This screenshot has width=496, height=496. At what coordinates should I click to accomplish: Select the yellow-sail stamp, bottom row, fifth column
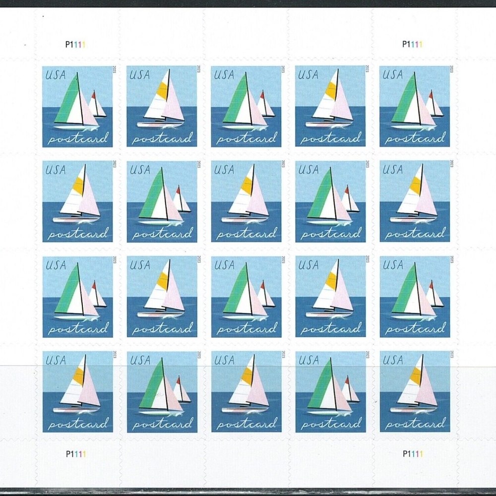(x=415, y=392)
